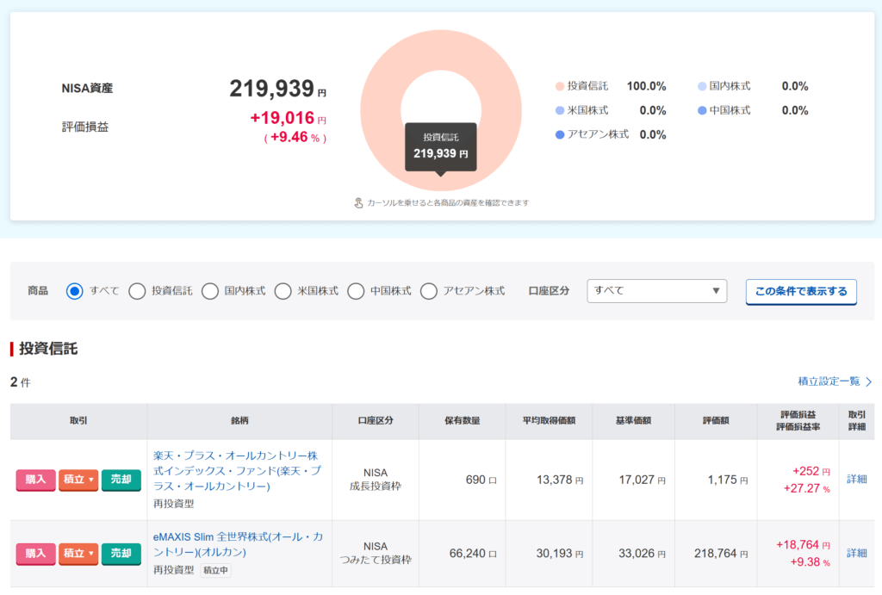
Task: Expand 積立 menu for eMAXIS Slim fund
Action: pyautogui.click(x=78, y=554)
